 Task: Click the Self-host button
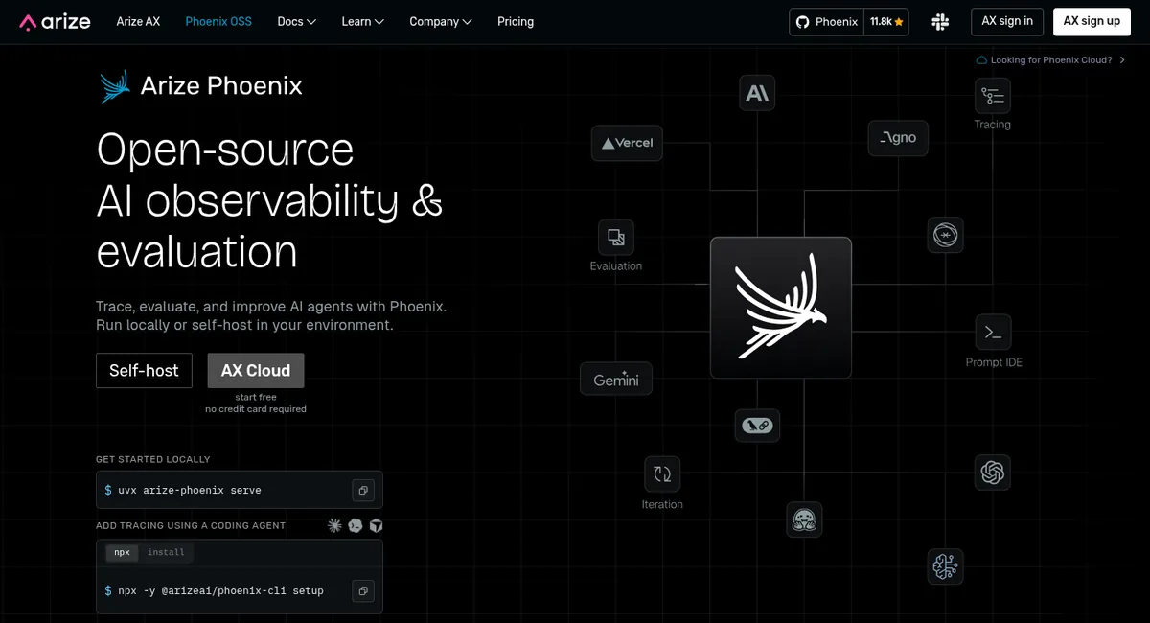pyautogui.click(x=144, y=371)
